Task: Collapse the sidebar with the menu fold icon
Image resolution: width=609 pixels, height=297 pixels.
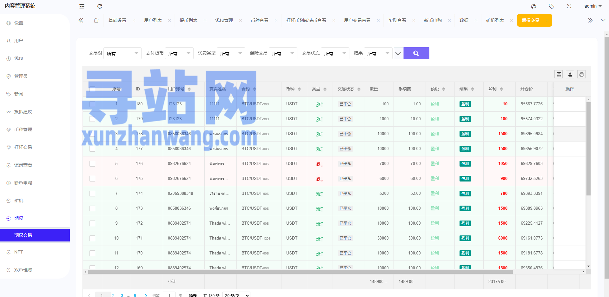Action: tap(82, 6)
